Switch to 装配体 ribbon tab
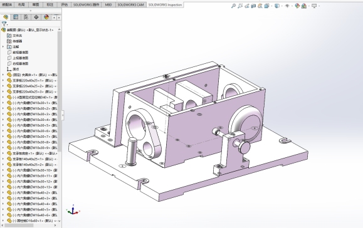The image size is (363, 228). pos(7,4)
